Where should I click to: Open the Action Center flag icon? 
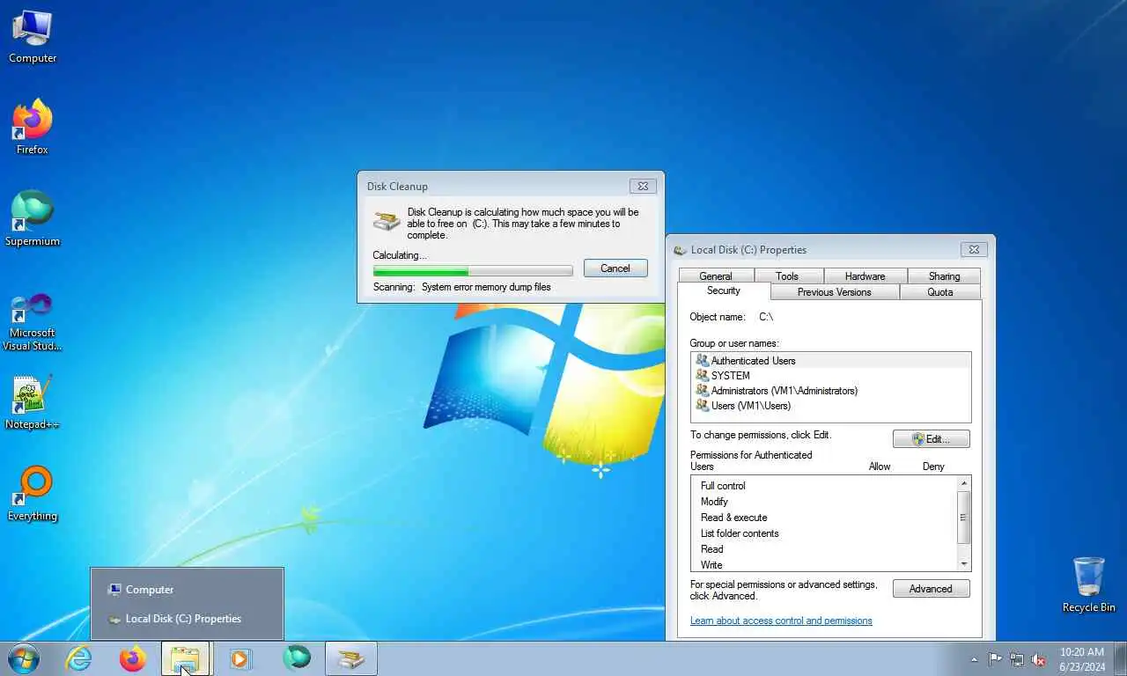pos(995,659)
